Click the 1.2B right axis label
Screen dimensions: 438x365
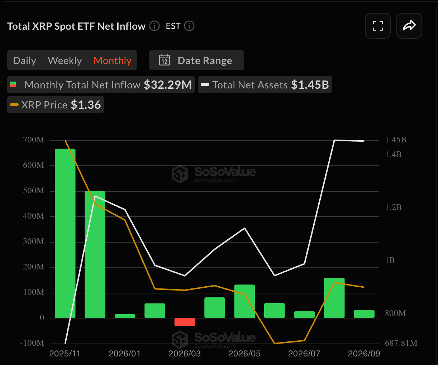[393, 208]
